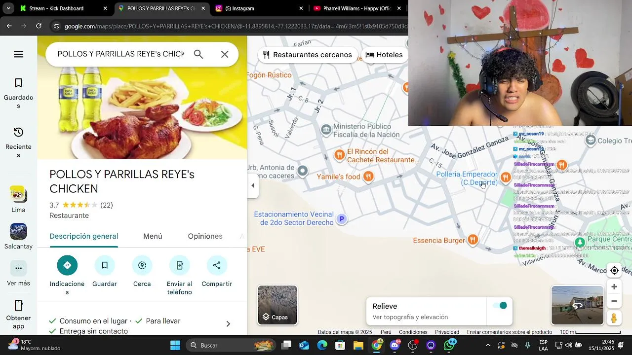Select the Salcantay recent place thumbnail

(18, 232)
